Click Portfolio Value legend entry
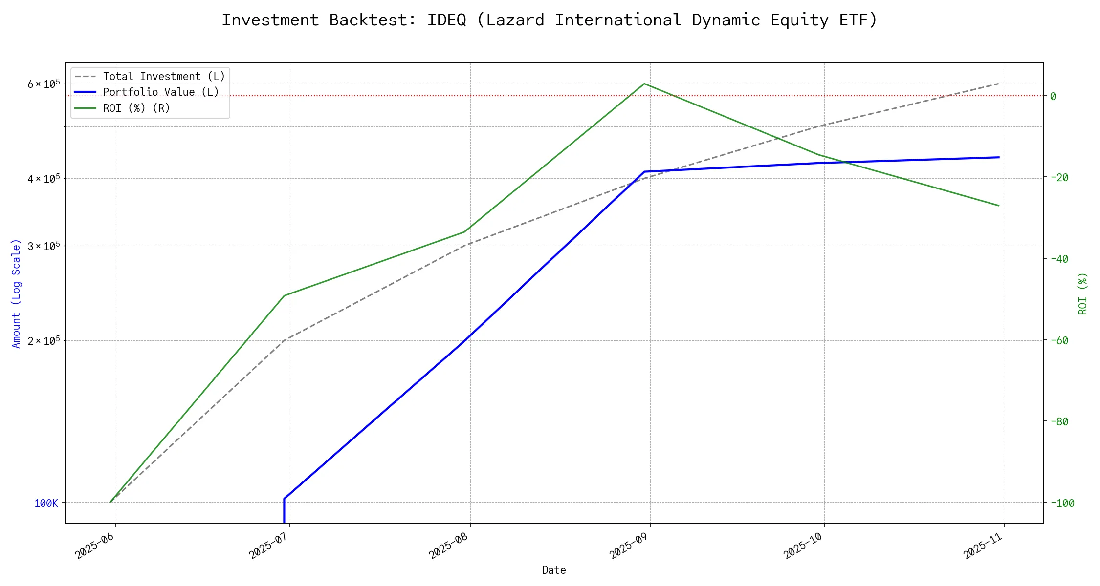The width and height of the screenshot is (1100, 586). tap(161, 92)
